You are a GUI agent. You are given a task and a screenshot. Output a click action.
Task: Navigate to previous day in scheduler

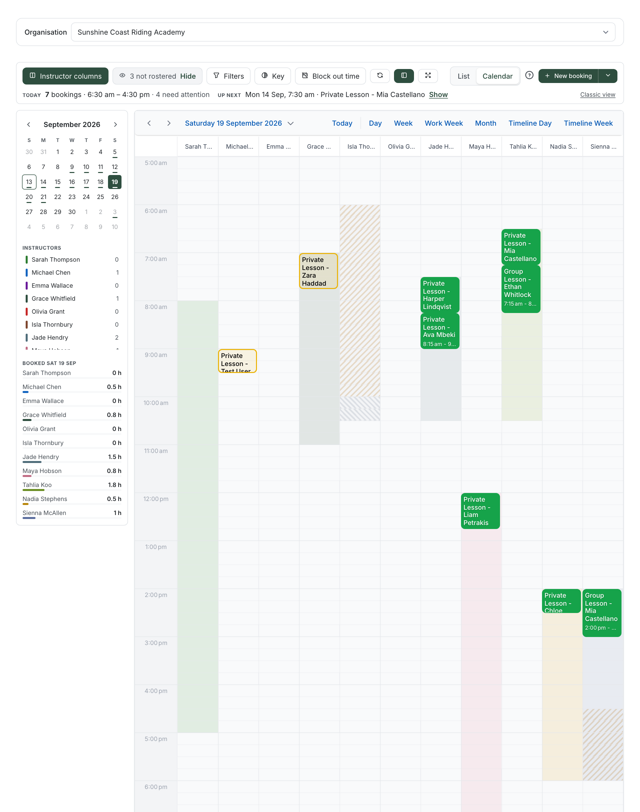[149, 123]
